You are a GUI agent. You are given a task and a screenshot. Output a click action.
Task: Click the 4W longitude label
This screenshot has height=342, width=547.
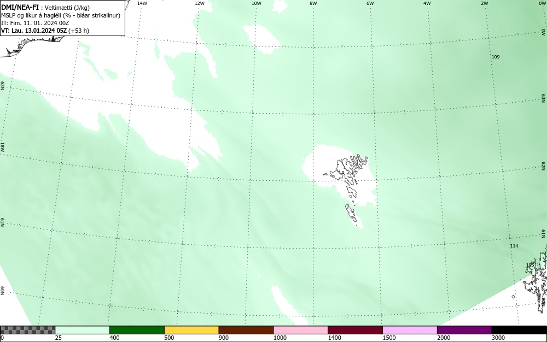[x=427, y=3]
